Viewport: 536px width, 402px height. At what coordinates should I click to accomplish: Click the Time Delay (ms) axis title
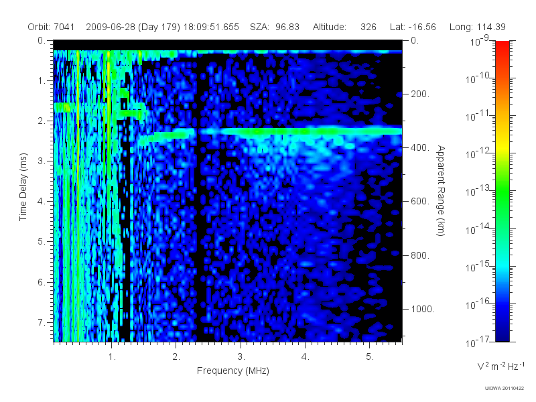click(x=23, y=187)
